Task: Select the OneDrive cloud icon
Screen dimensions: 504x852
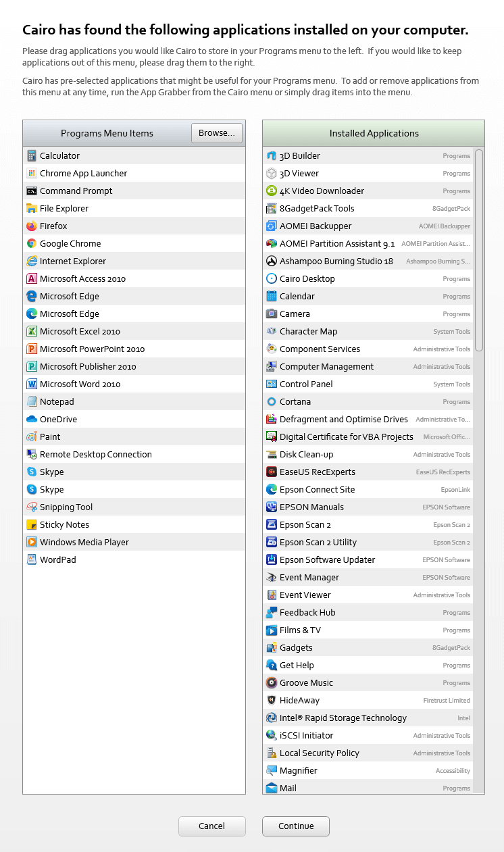Action: click(x=31, y=420)
